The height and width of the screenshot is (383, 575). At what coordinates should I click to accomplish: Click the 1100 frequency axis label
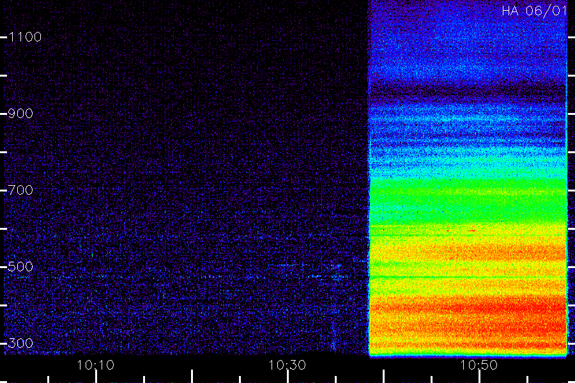(x=25, y=37)
